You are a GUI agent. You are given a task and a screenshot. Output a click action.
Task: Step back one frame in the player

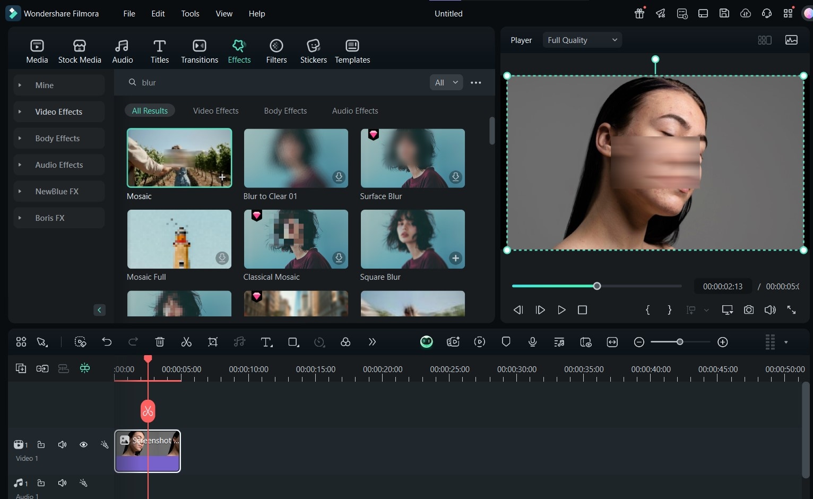pos(518,309)
